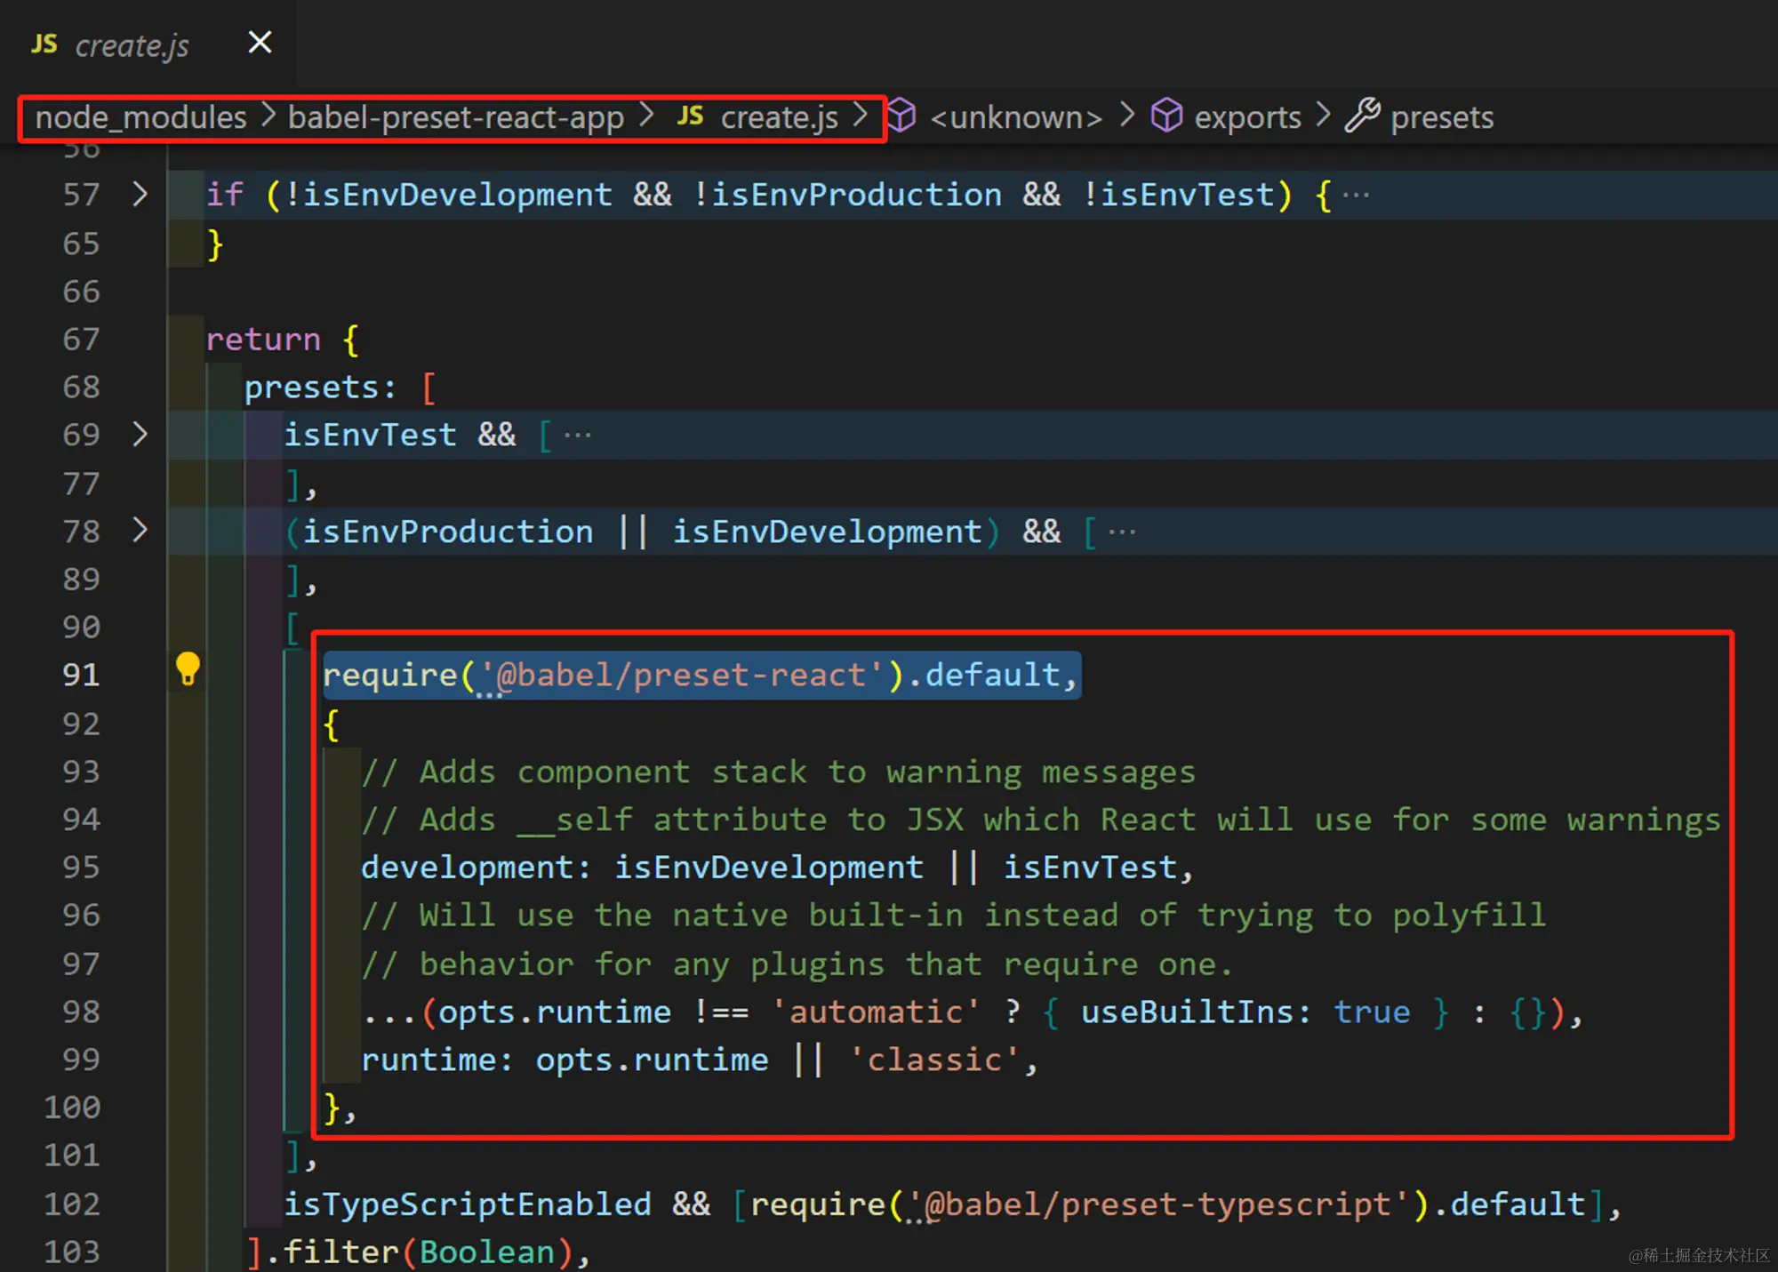This screenshot has width=1778, height=1272.
Task: Click the wrench icon beside presets breadcrumb
Action: coord(1362,116)
